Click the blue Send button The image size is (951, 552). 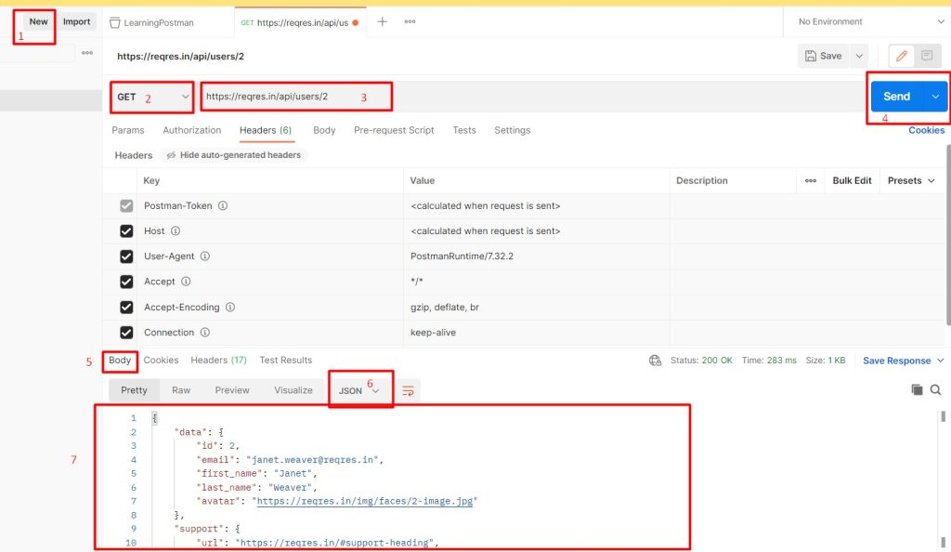tap(896, 97)
